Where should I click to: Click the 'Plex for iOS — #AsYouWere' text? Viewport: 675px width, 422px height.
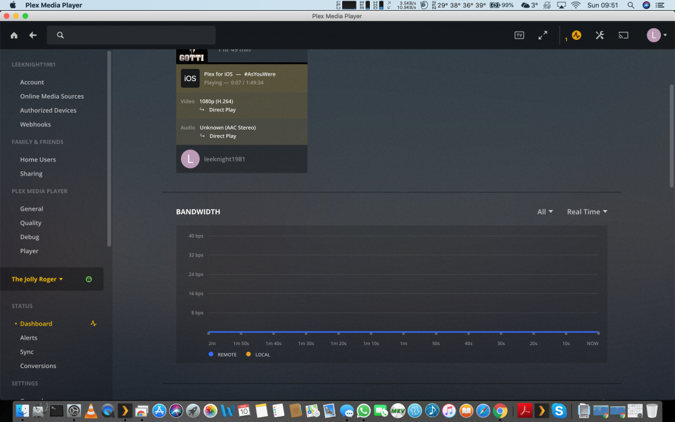(x=240, y=74)
